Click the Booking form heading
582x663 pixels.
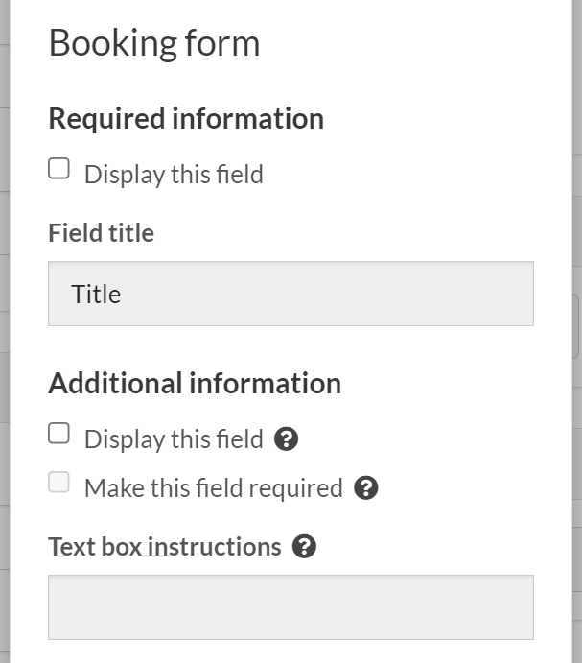click(x=154, y=44)
